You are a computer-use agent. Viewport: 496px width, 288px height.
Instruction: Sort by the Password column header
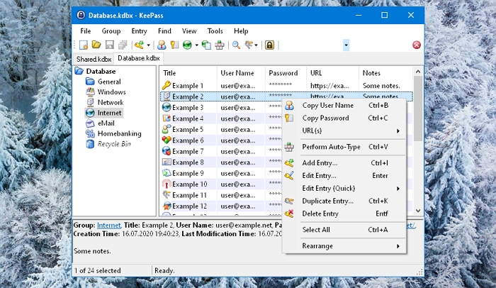click(x=286, y=73)
